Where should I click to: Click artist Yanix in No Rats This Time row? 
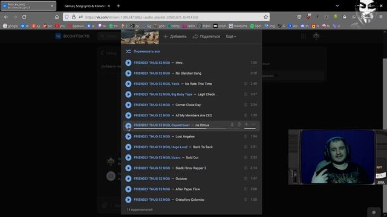coord(175,84)
